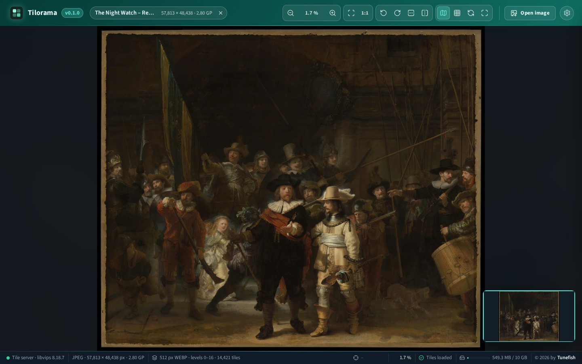Click the 549.3 MB / 10 GB cache text
Screen dimensions: 582x364
coord(510,358)
